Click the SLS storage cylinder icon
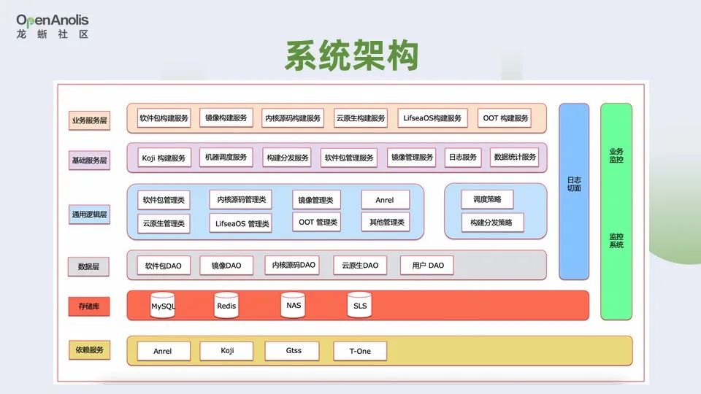The height and width of the screenshot is (394, 701). 360,305
